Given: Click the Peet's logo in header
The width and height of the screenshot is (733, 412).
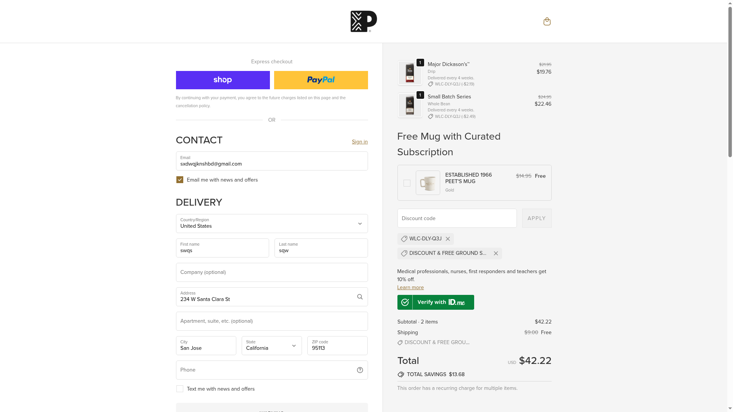Looking at the screenshot, I should (x=363, y=21).
